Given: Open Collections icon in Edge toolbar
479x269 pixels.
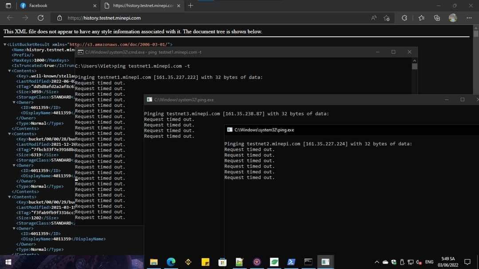Looking at the screenshot, I should pos(437,18).
